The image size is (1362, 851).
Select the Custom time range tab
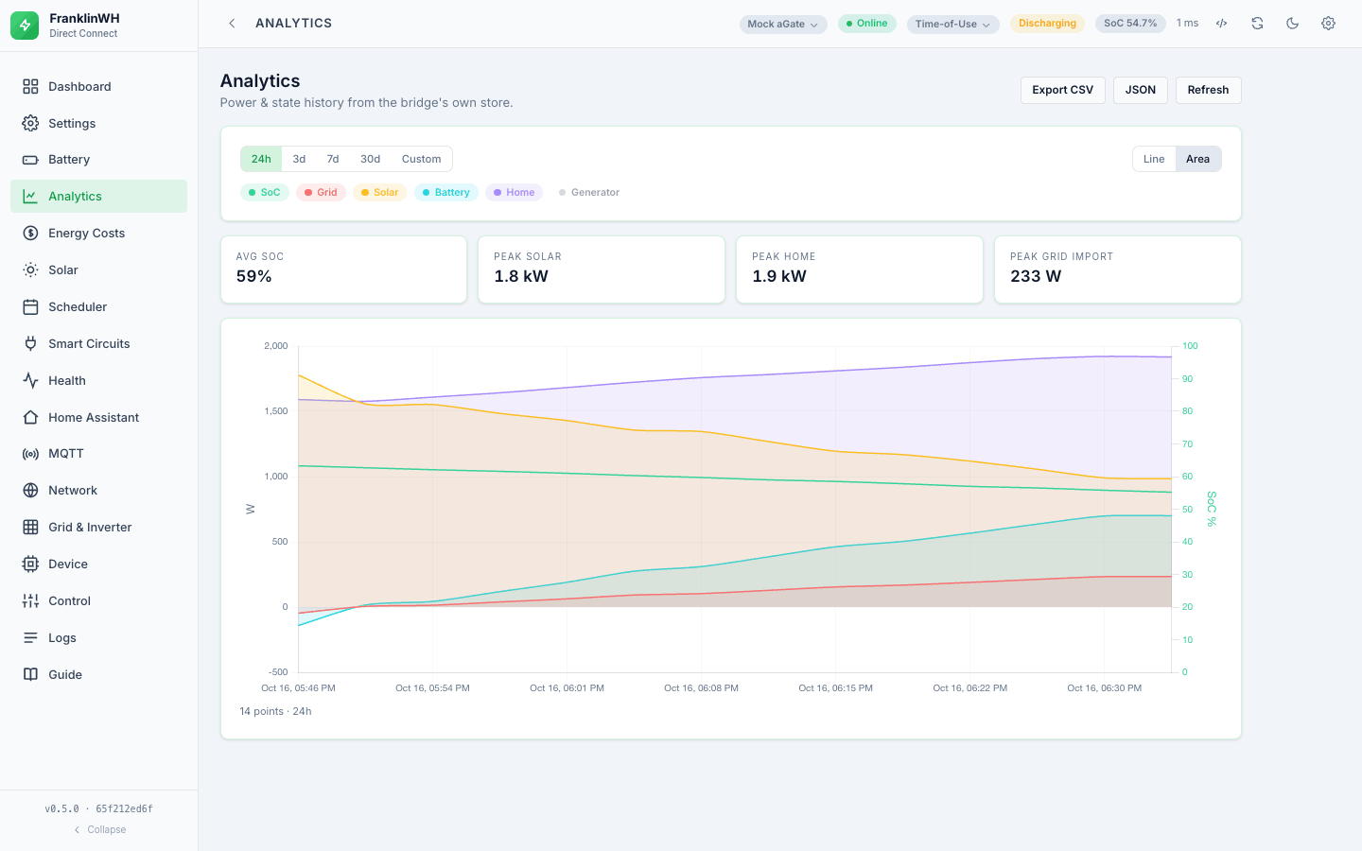pos(422,159)
